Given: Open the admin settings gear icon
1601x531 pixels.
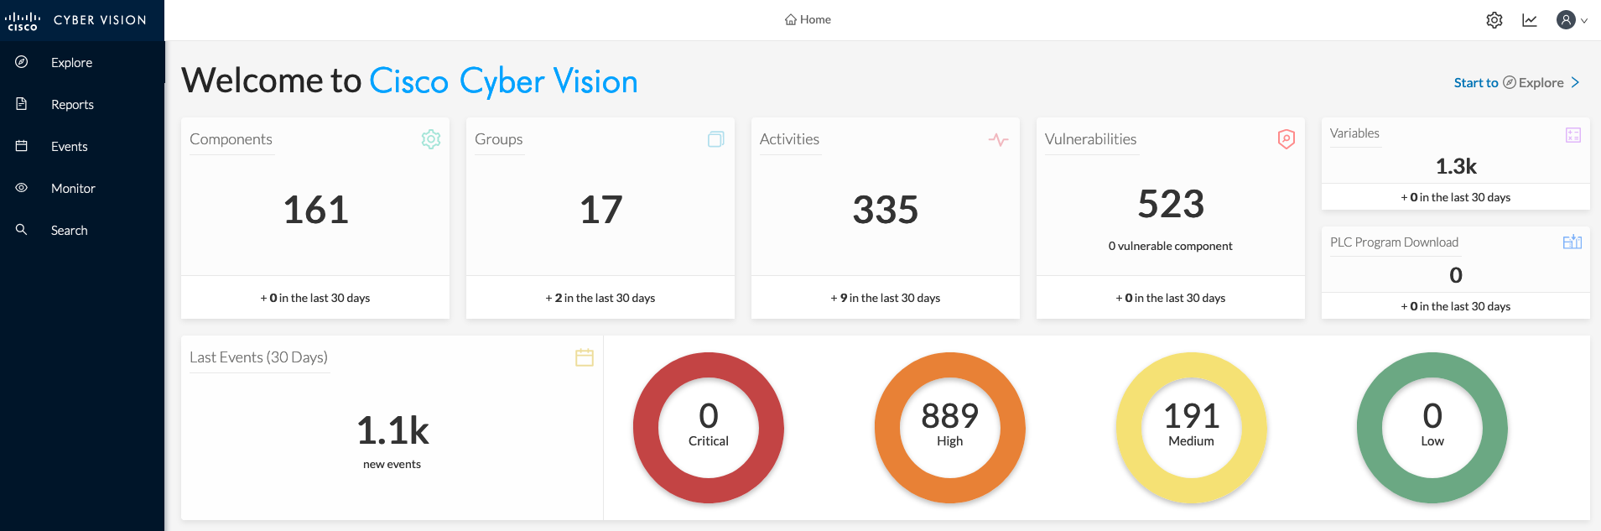Looking at the screenshot, I should pos(1494,20).
